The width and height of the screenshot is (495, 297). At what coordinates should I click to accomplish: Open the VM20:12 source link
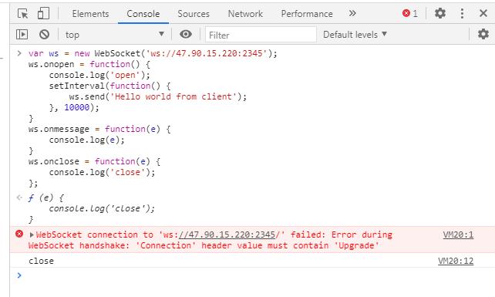(x=456, y=261)
